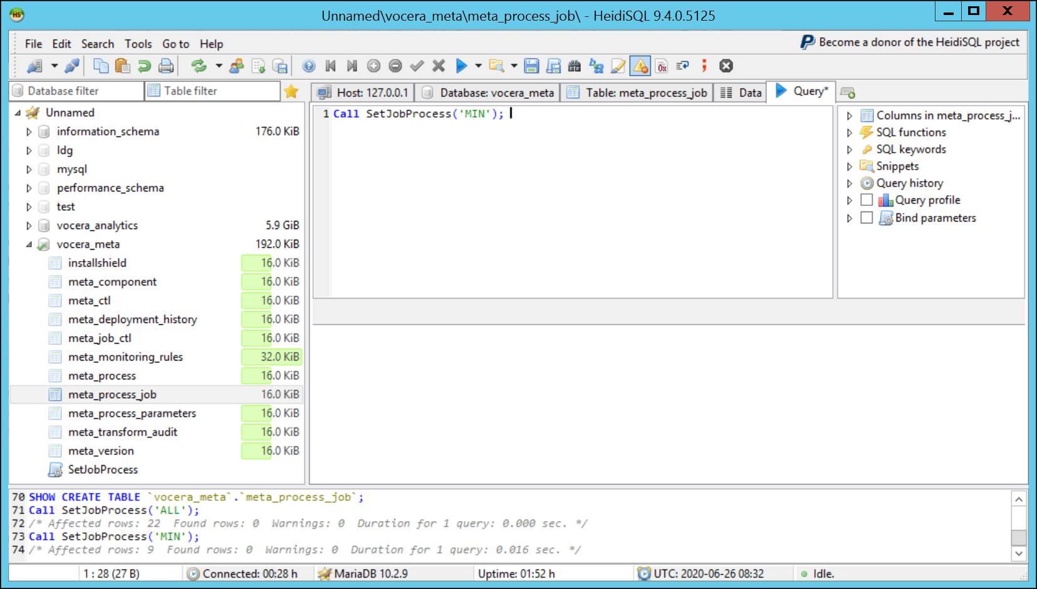Screen dimensions: 1037x589
Task: Open the session manager
Action: pyautogui.click(x=33, y=66)
